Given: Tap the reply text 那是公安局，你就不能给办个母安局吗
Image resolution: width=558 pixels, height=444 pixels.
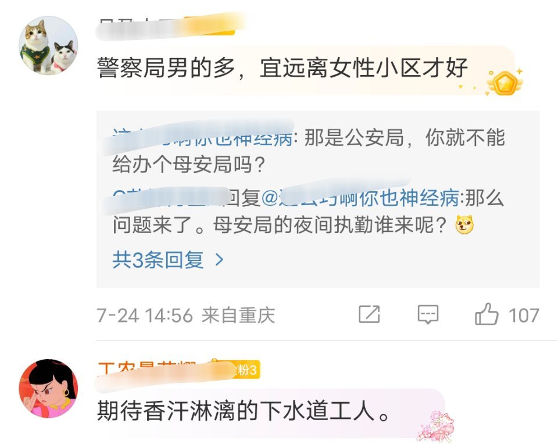Looking at the screenshot, I should pos(309,151).
